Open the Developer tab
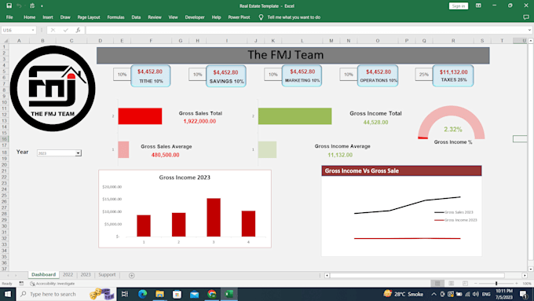 (x=195, y=17)
